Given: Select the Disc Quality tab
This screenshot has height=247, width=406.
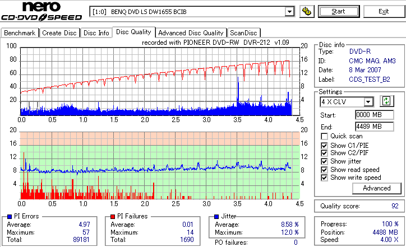Looking at the screenshot, I should pyautogui.click(x=133, y=32).
